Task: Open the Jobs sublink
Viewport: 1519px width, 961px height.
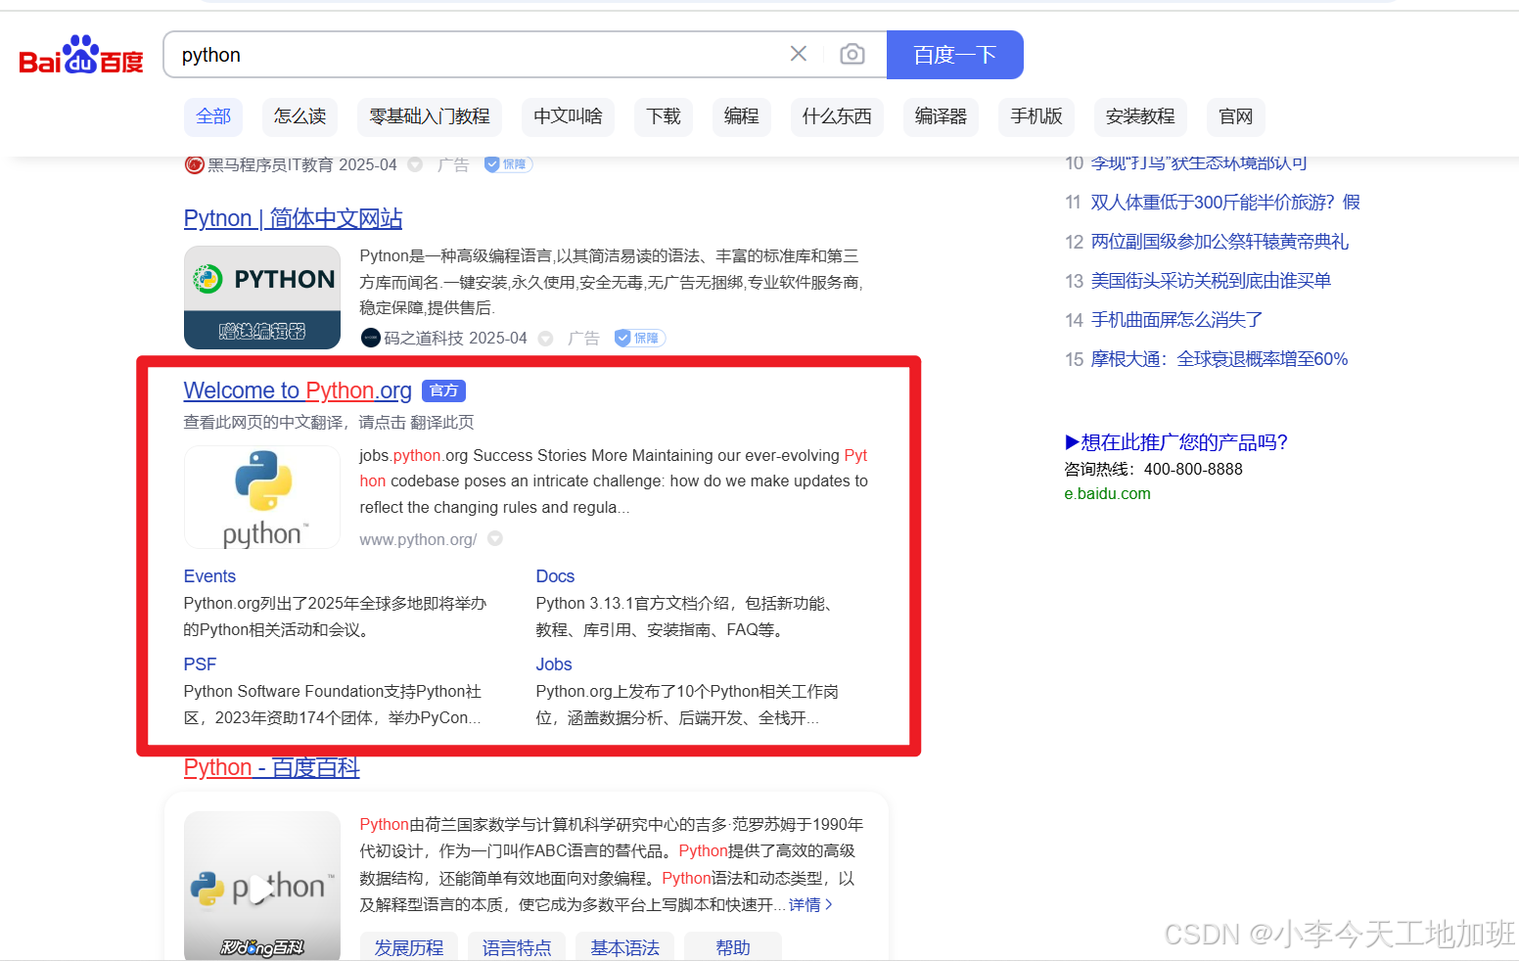Action: [554, 664]
